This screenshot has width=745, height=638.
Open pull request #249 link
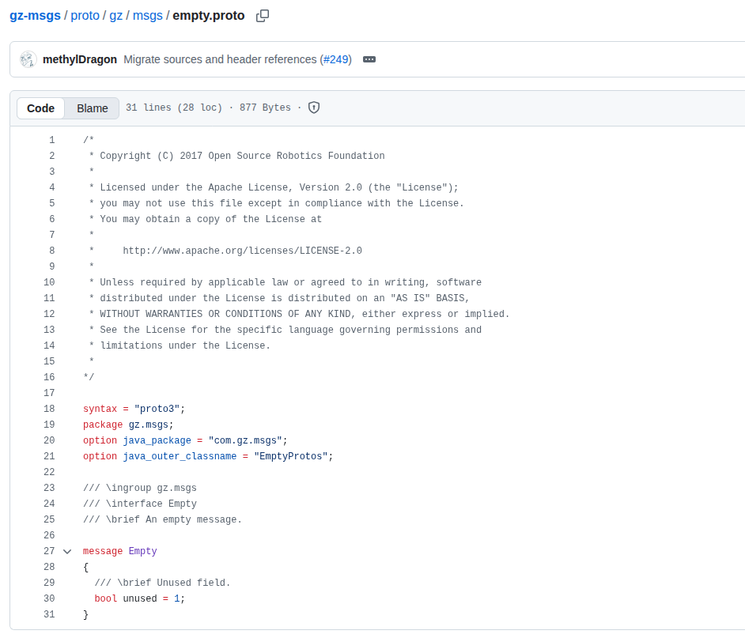coord(336,59)
